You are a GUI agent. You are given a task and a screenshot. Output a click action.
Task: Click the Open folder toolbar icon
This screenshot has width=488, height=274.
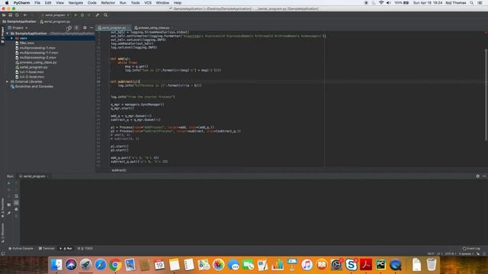(4, 15)
